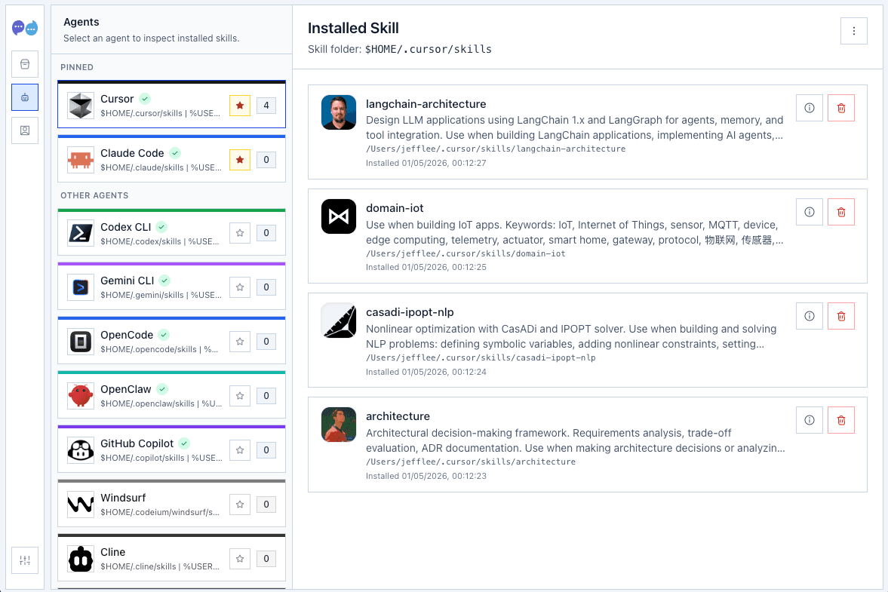Screen dimensions: 888x592
Task: Select the GitHub Copilot agent
Action: [171, 449]
